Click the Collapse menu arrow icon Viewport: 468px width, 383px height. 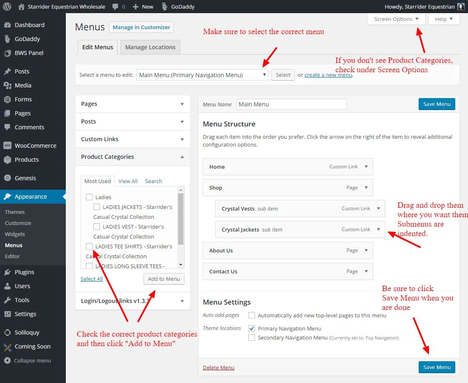(7, 360)
